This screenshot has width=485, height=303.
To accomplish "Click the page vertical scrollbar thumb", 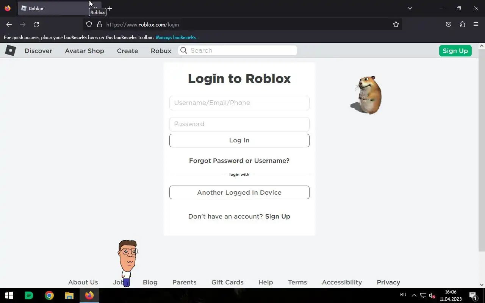I will [482, 150].
